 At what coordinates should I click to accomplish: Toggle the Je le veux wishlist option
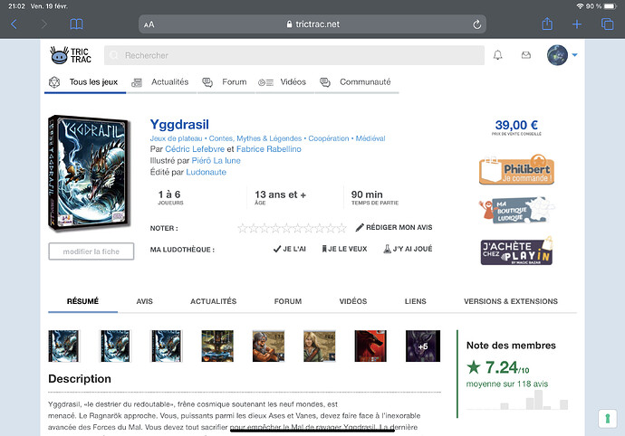click(x=344, y=249)
